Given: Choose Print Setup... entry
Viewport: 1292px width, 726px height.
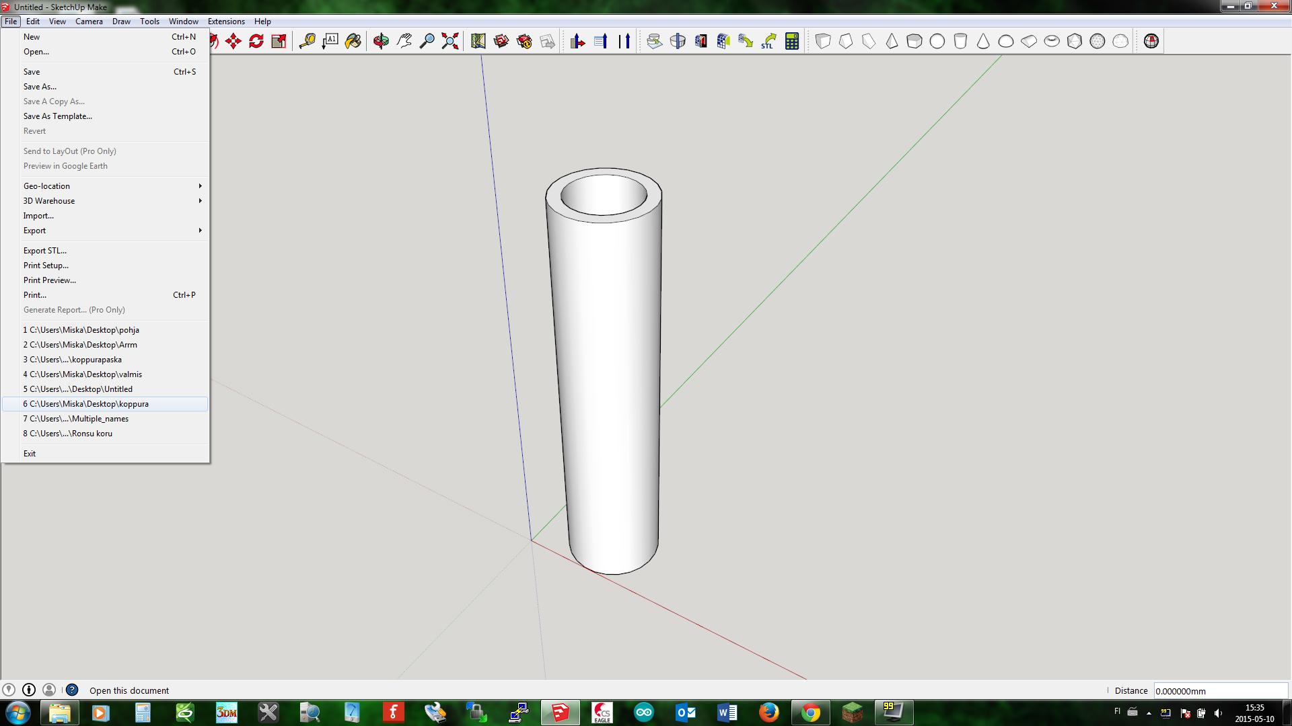Looking at the screenshot, I should (106, 266).
